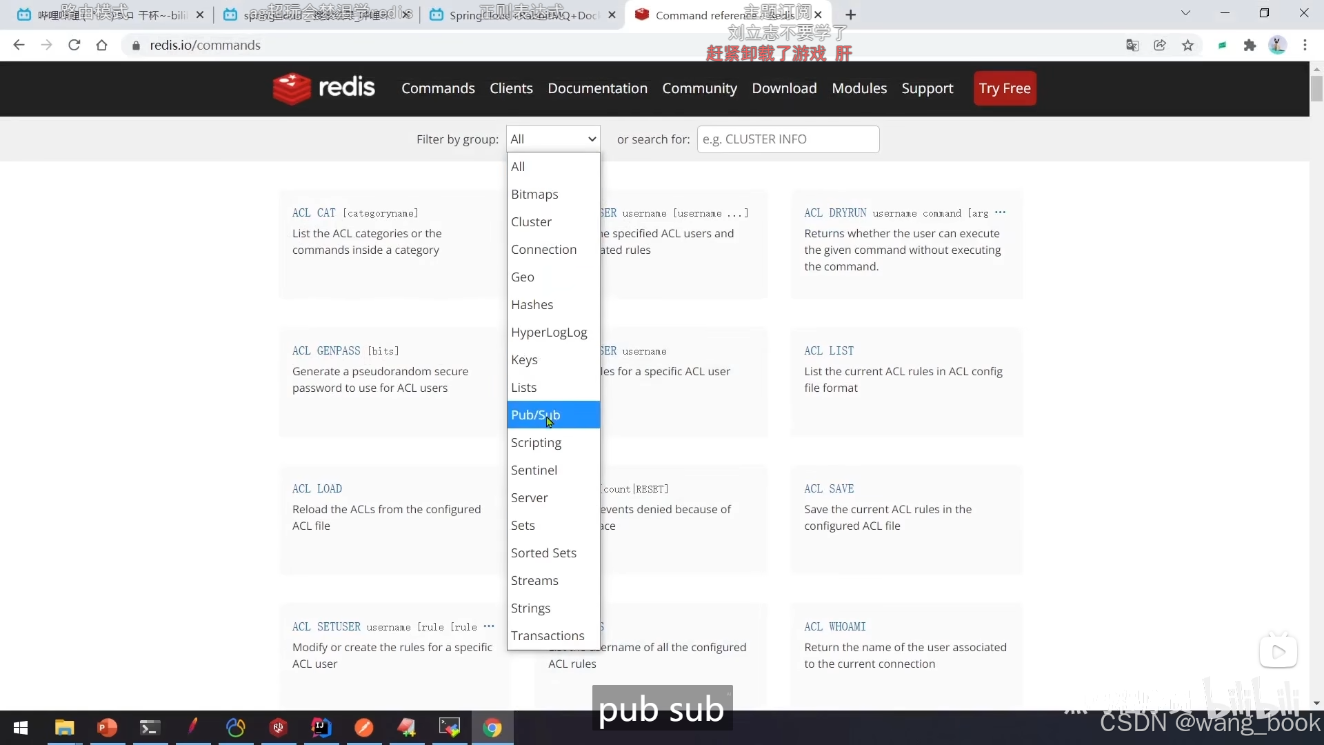Switch to Chrome in the taskbar
This screenshot has width=1324, height=745.
492,728
